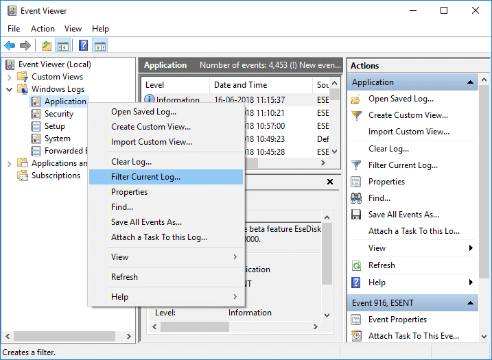Open the View menu in menu bar
The height and width of the screenshot is (360, 492).
tap(73, 29)
